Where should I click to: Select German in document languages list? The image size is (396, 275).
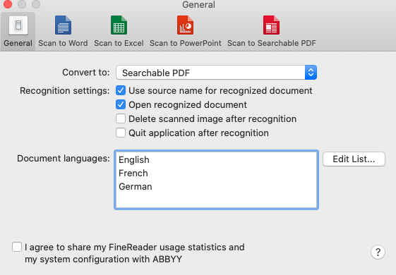(216, 186)
